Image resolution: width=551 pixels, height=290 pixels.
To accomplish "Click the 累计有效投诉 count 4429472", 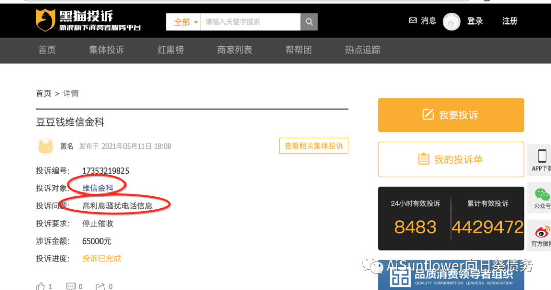I will coord(487,227).
